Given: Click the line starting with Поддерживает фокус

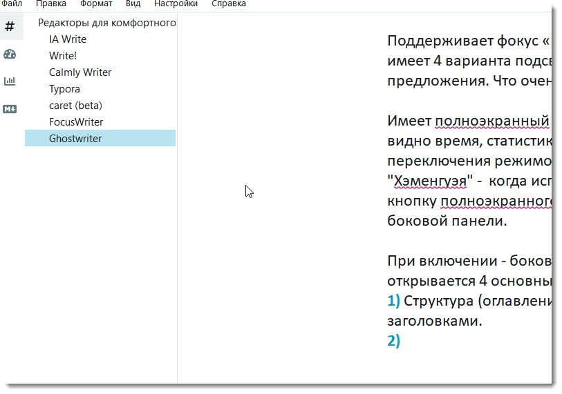Looking at the screenshot, I should [x=469, y=41].
